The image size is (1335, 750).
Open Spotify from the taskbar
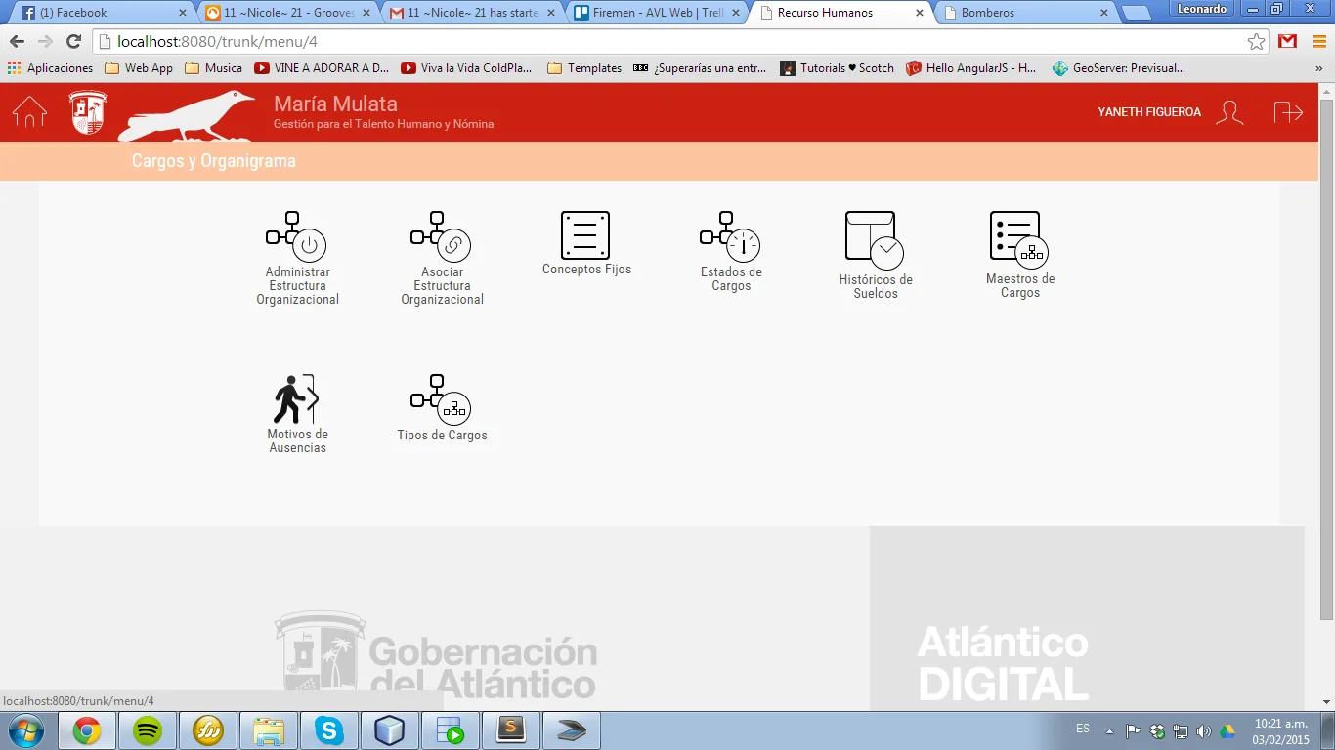[148, 730]
